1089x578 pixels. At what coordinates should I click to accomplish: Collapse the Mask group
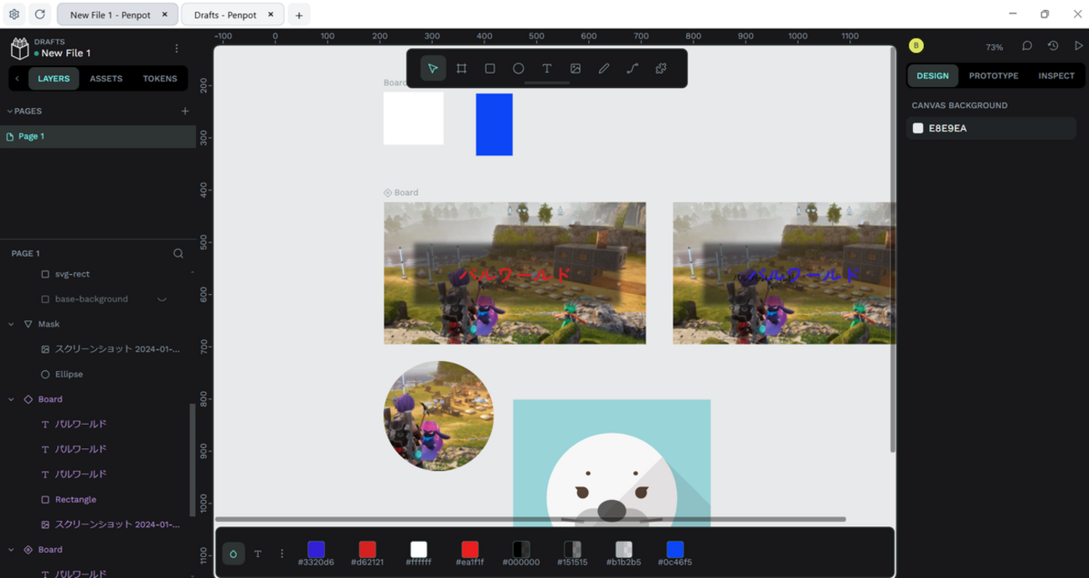(11, 324)
